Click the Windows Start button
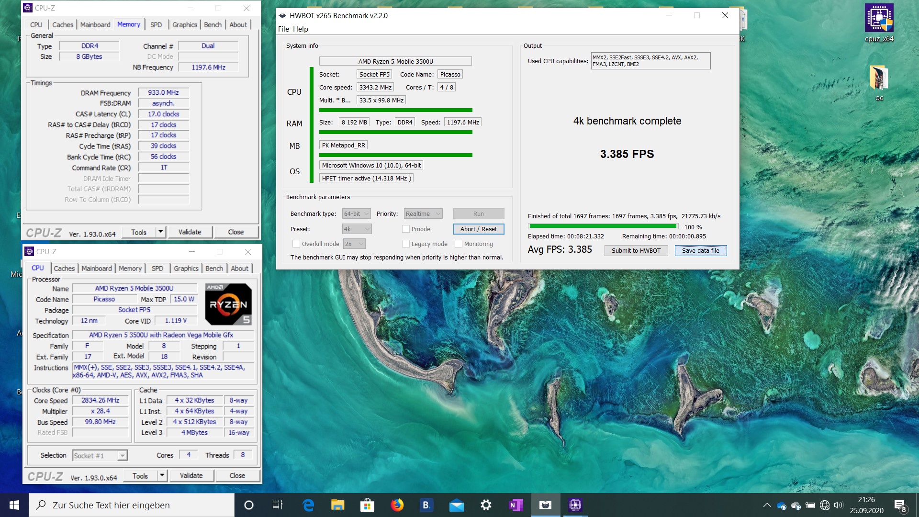 tap(14, 505)
